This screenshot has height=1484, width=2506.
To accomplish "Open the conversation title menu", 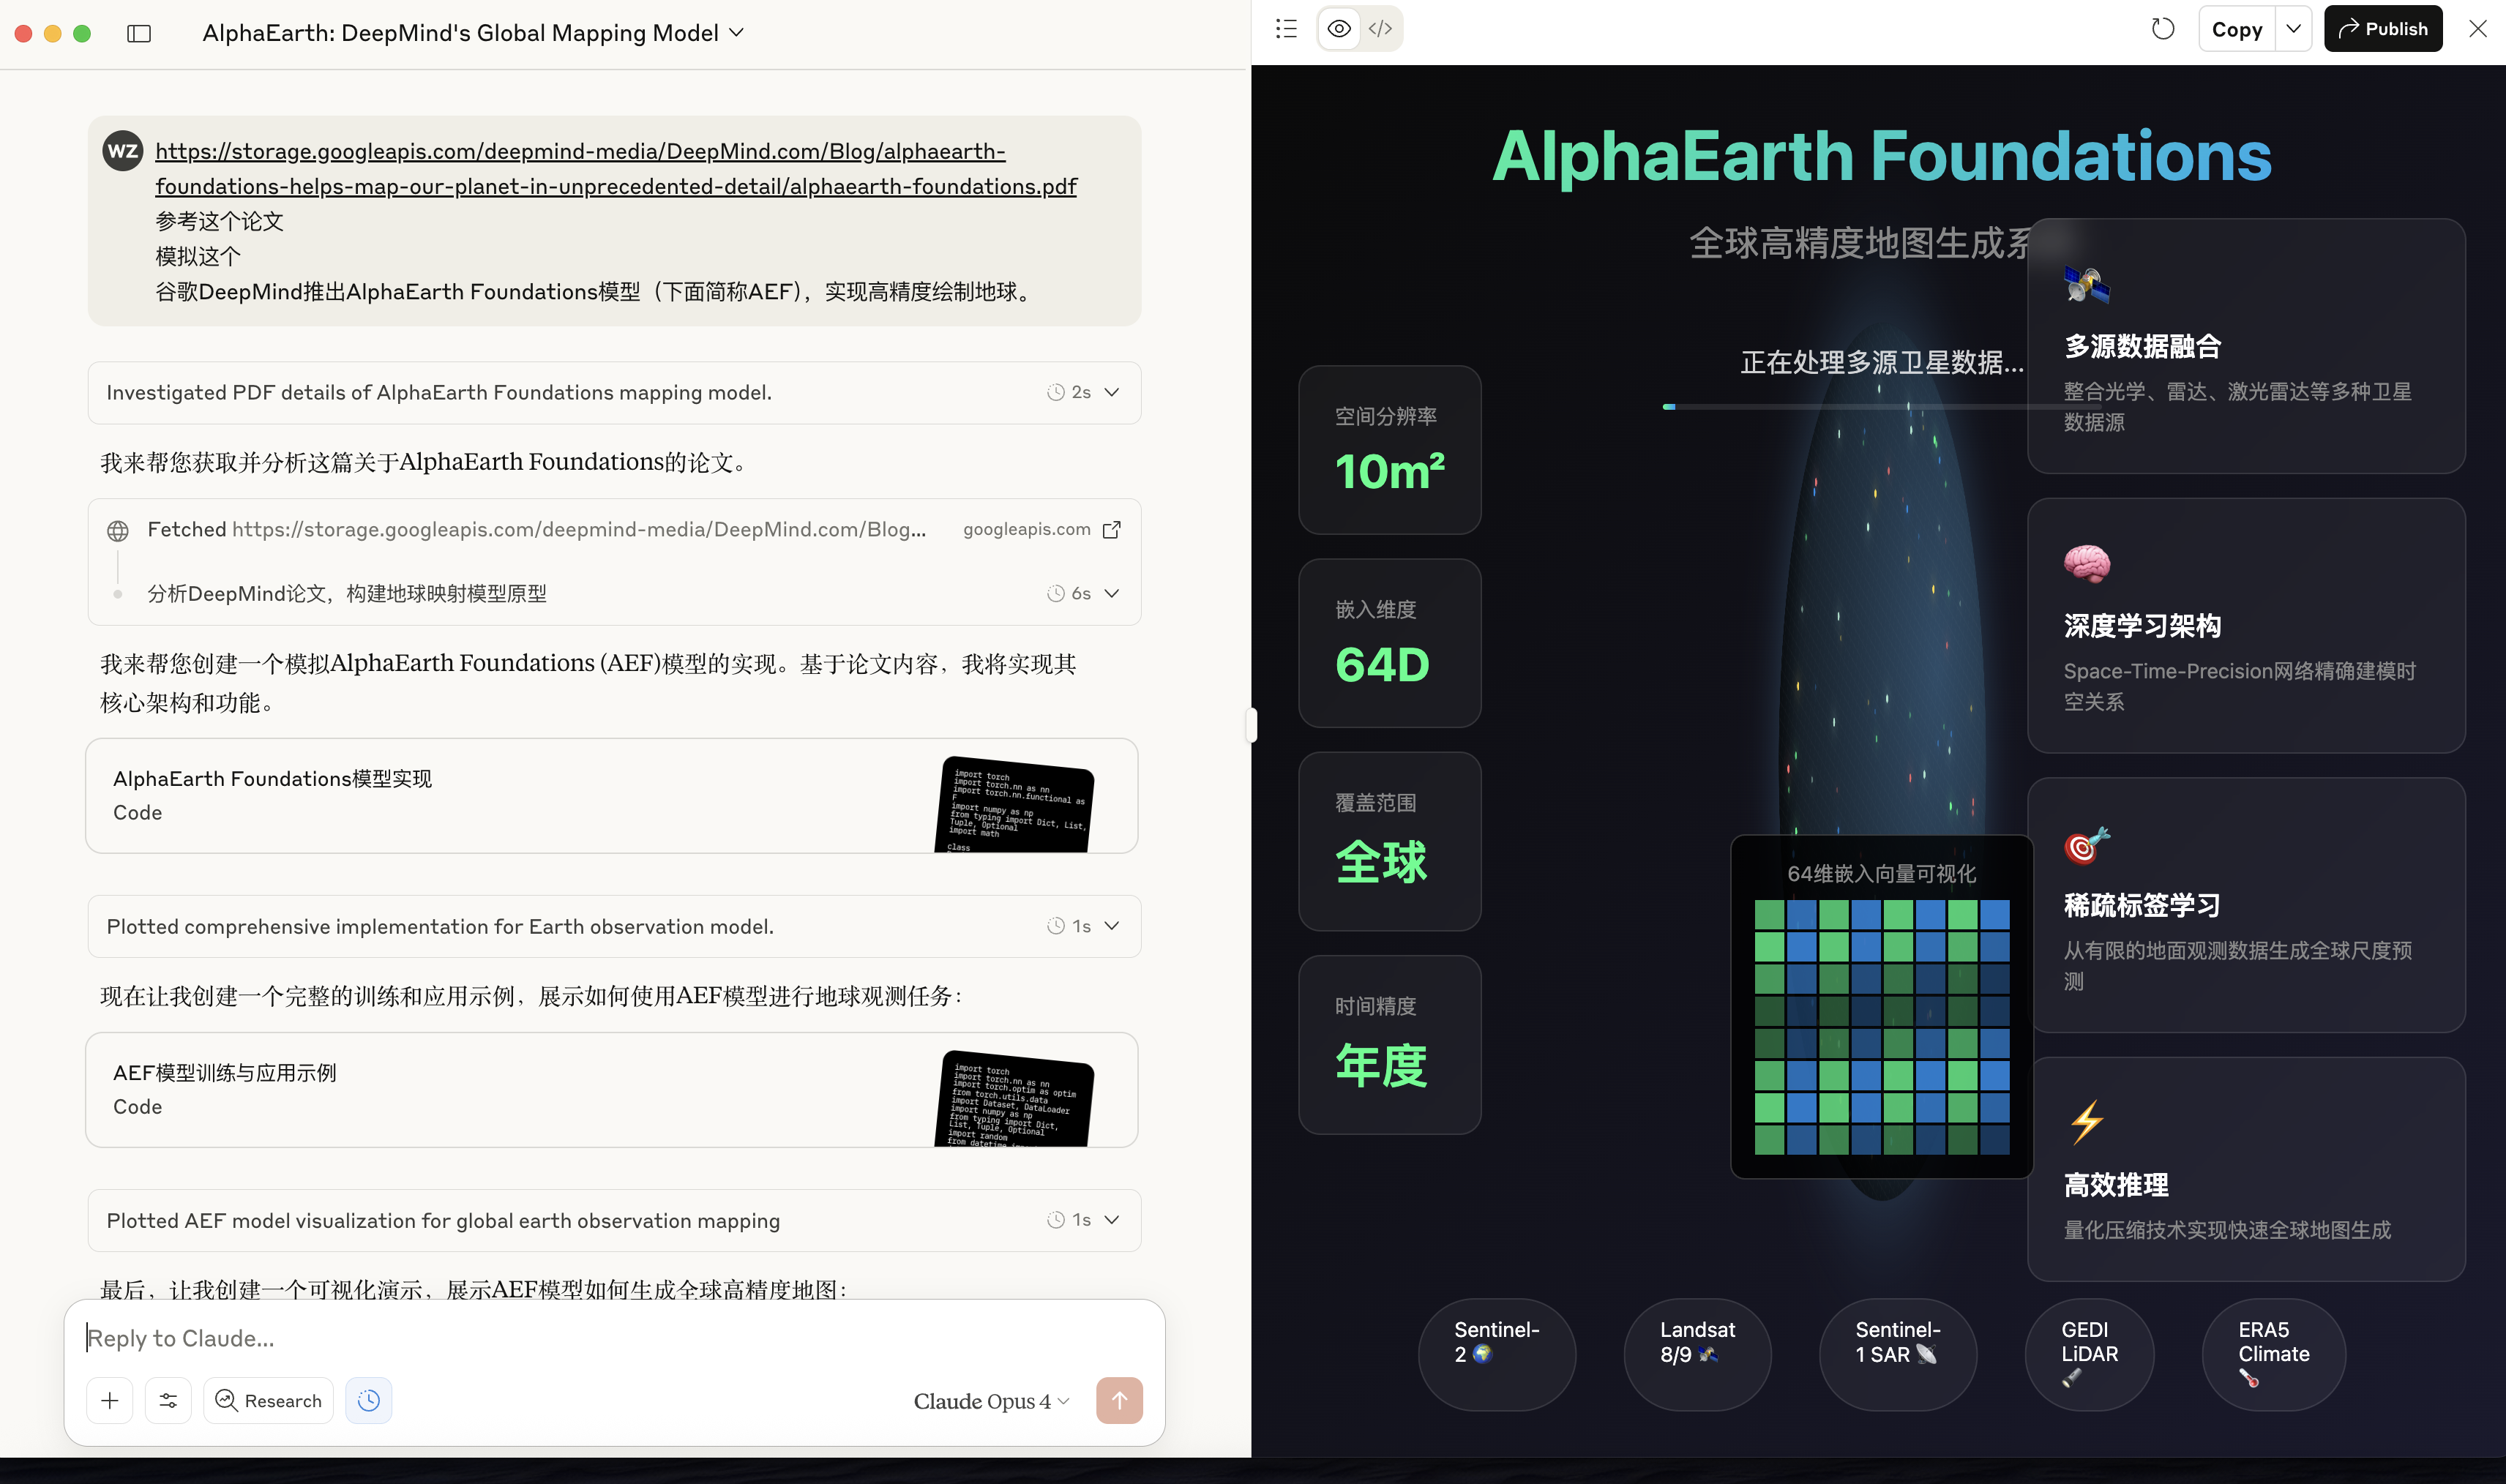I will click(x=738, y=32).
